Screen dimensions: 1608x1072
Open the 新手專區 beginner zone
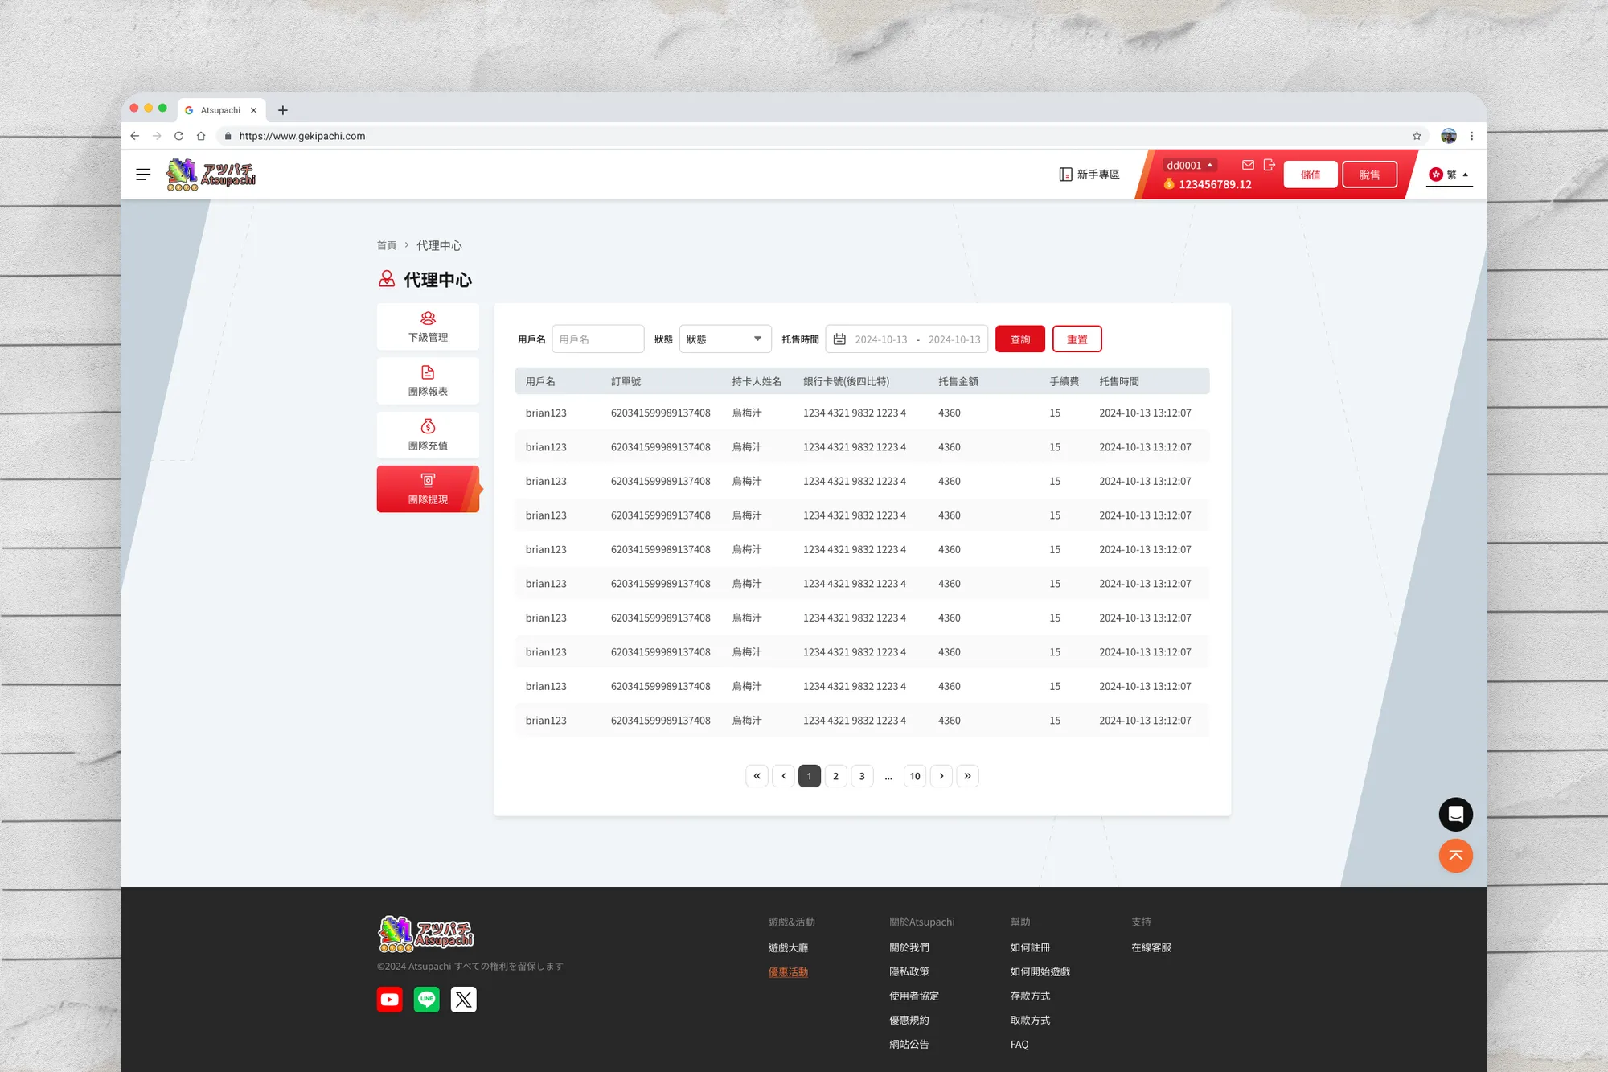[1089, 175]
